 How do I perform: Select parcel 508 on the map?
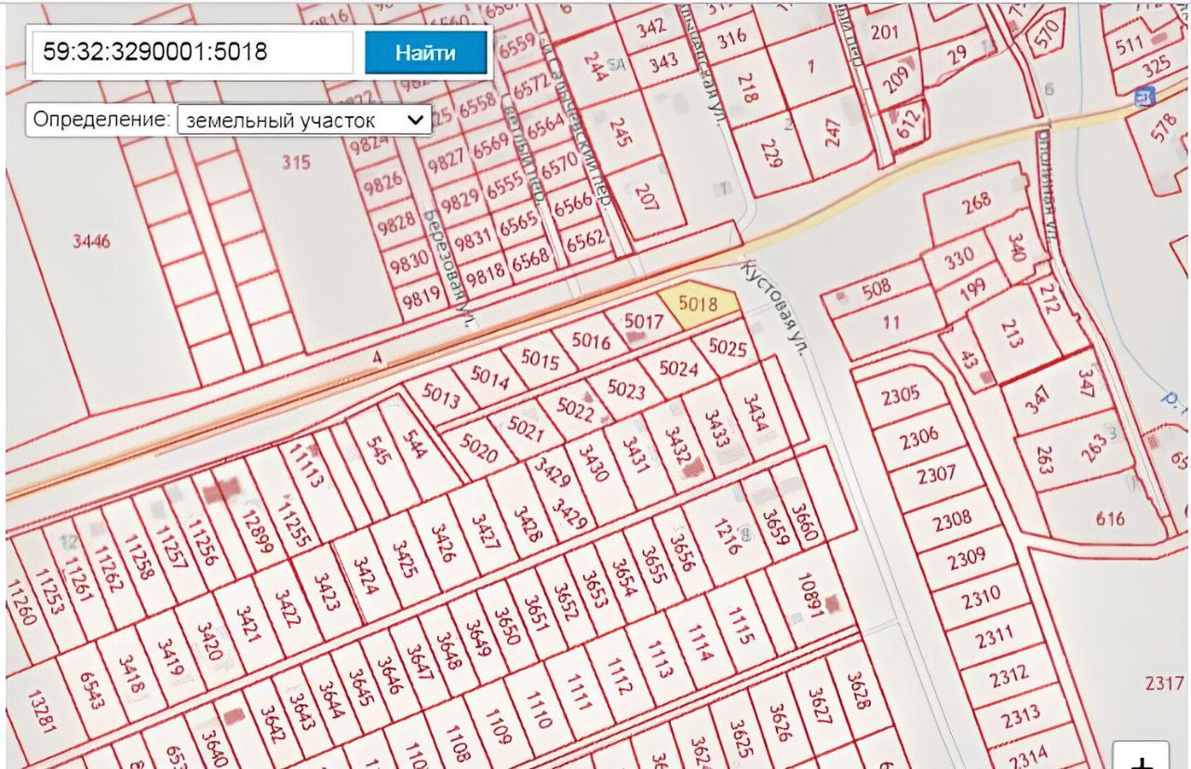click(876, 291)
